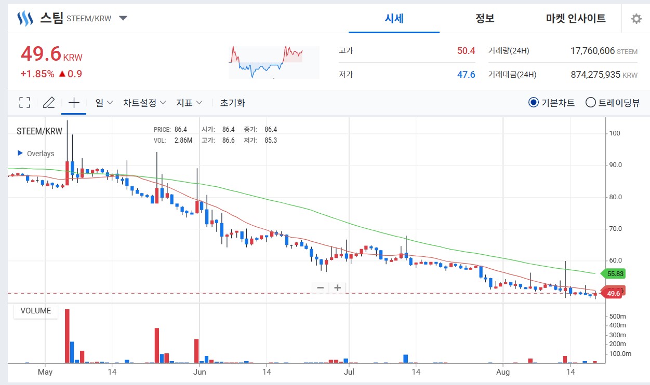Open the settings gear icon
Screen dimensions: 650x385
click(x=636, y=19)
